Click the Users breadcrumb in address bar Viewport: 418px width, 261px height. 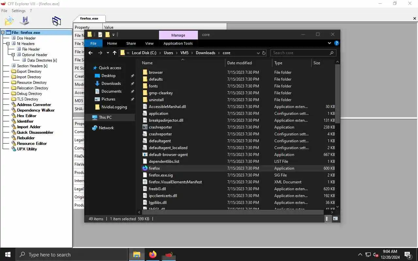[169, 53]
